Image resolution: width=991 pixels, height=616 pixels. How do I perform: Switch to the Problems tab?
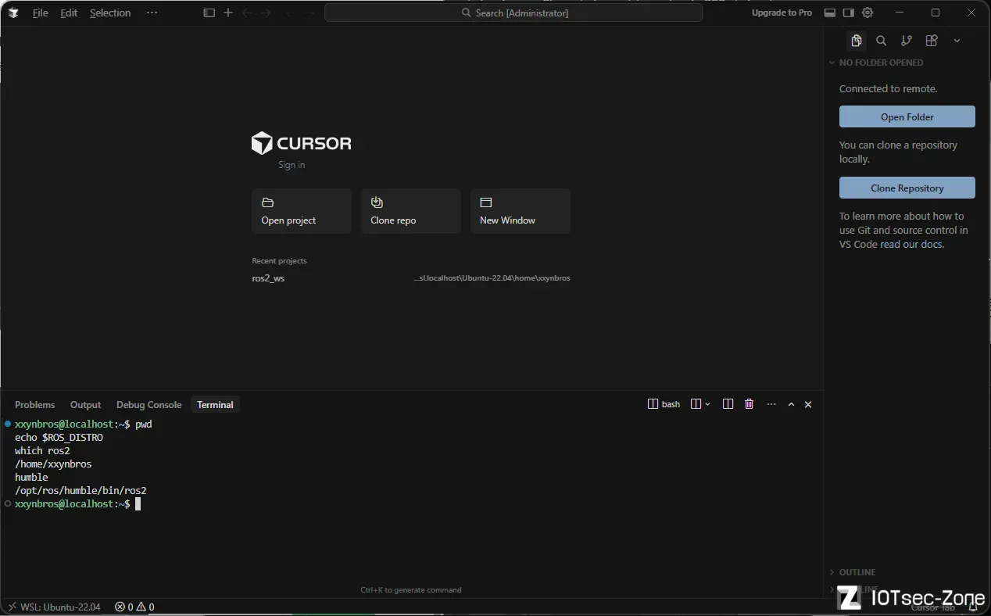point(34,404)
